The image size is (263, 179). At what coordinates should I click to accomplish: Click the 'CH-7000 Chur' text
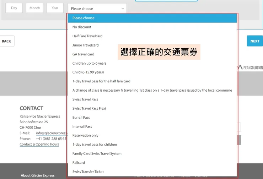pyautogui.click(x=30, y=128)
